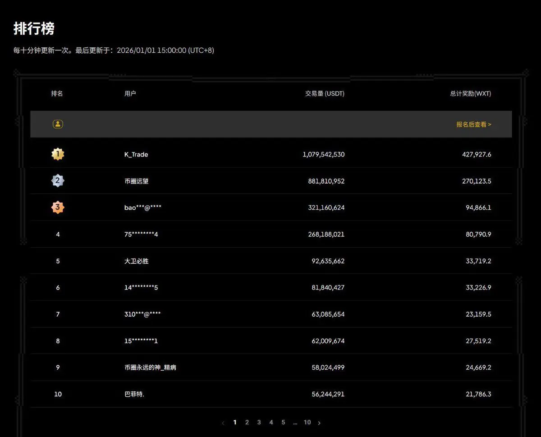Jump to last page 10 in pagination
This screenshot has height=437, width=541.
[x=307, y=423]
